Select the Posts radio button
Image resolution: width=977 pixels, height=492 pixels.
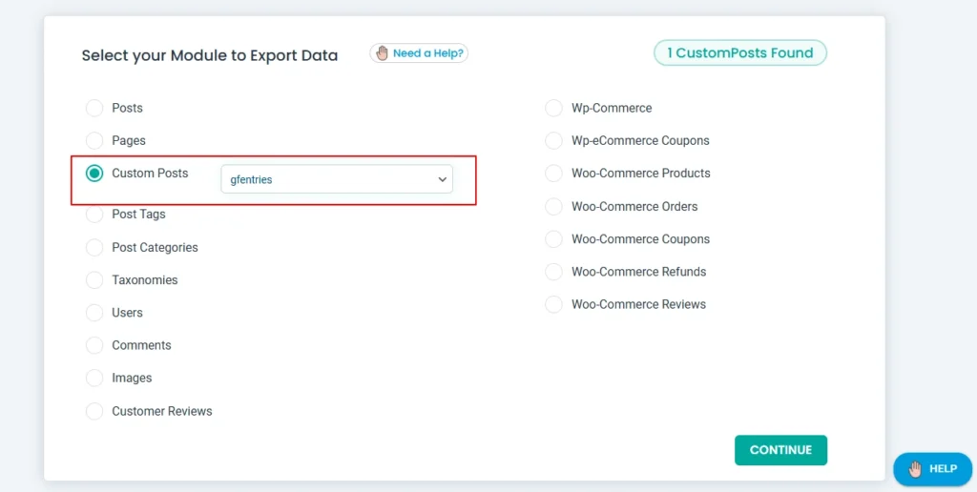pos(94,108)
